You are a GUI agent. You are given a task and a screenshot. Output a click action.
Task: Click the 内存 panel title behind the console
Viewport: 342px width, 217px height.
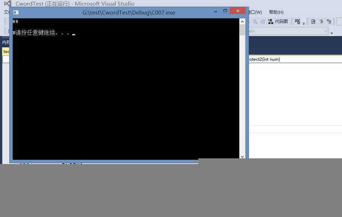pyautogui.click(x=6, y=42)
